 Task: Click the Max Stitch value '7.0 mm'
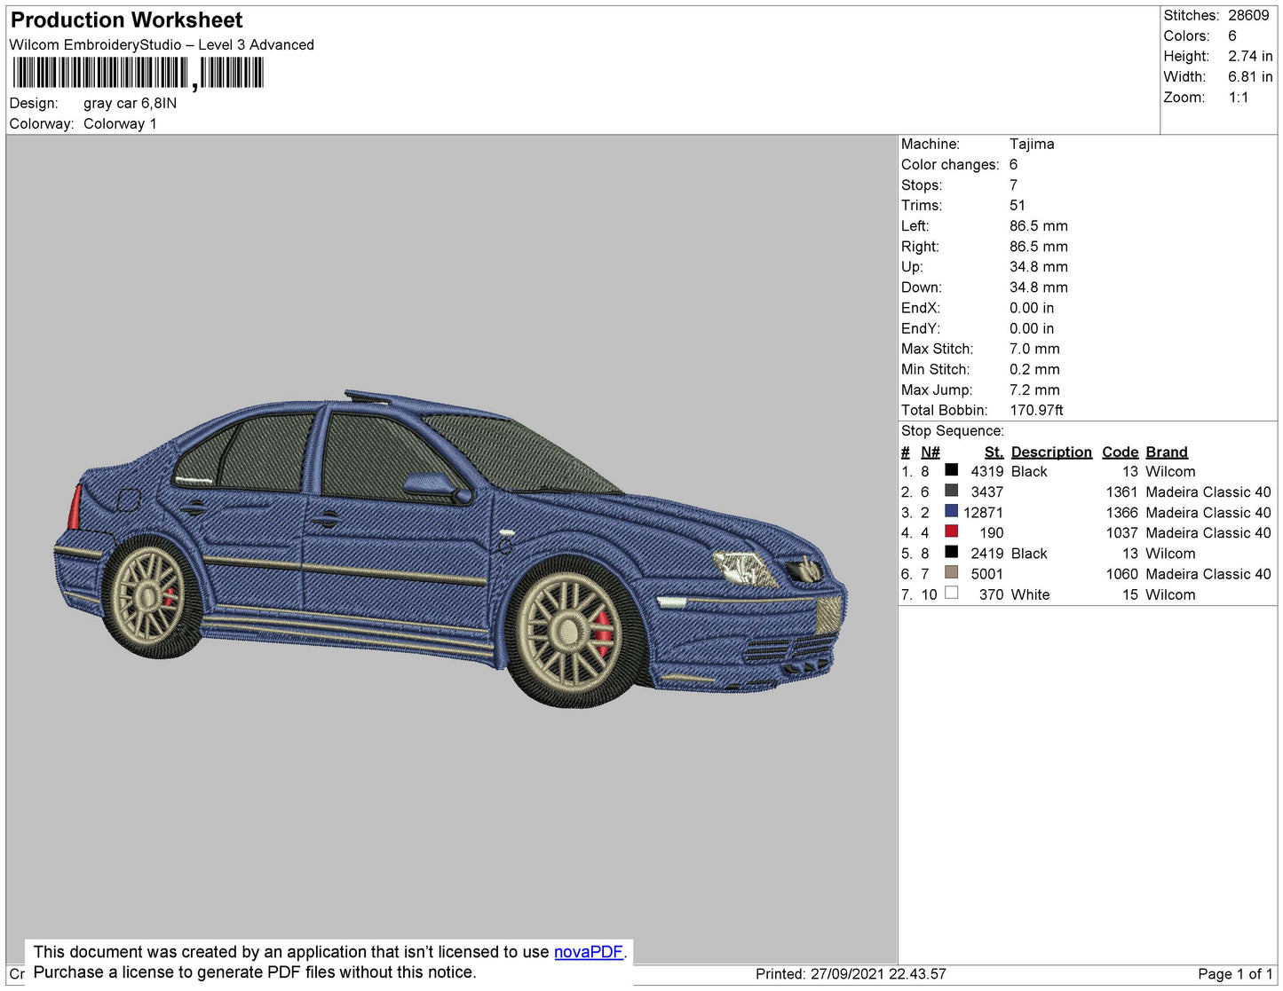1034,349
